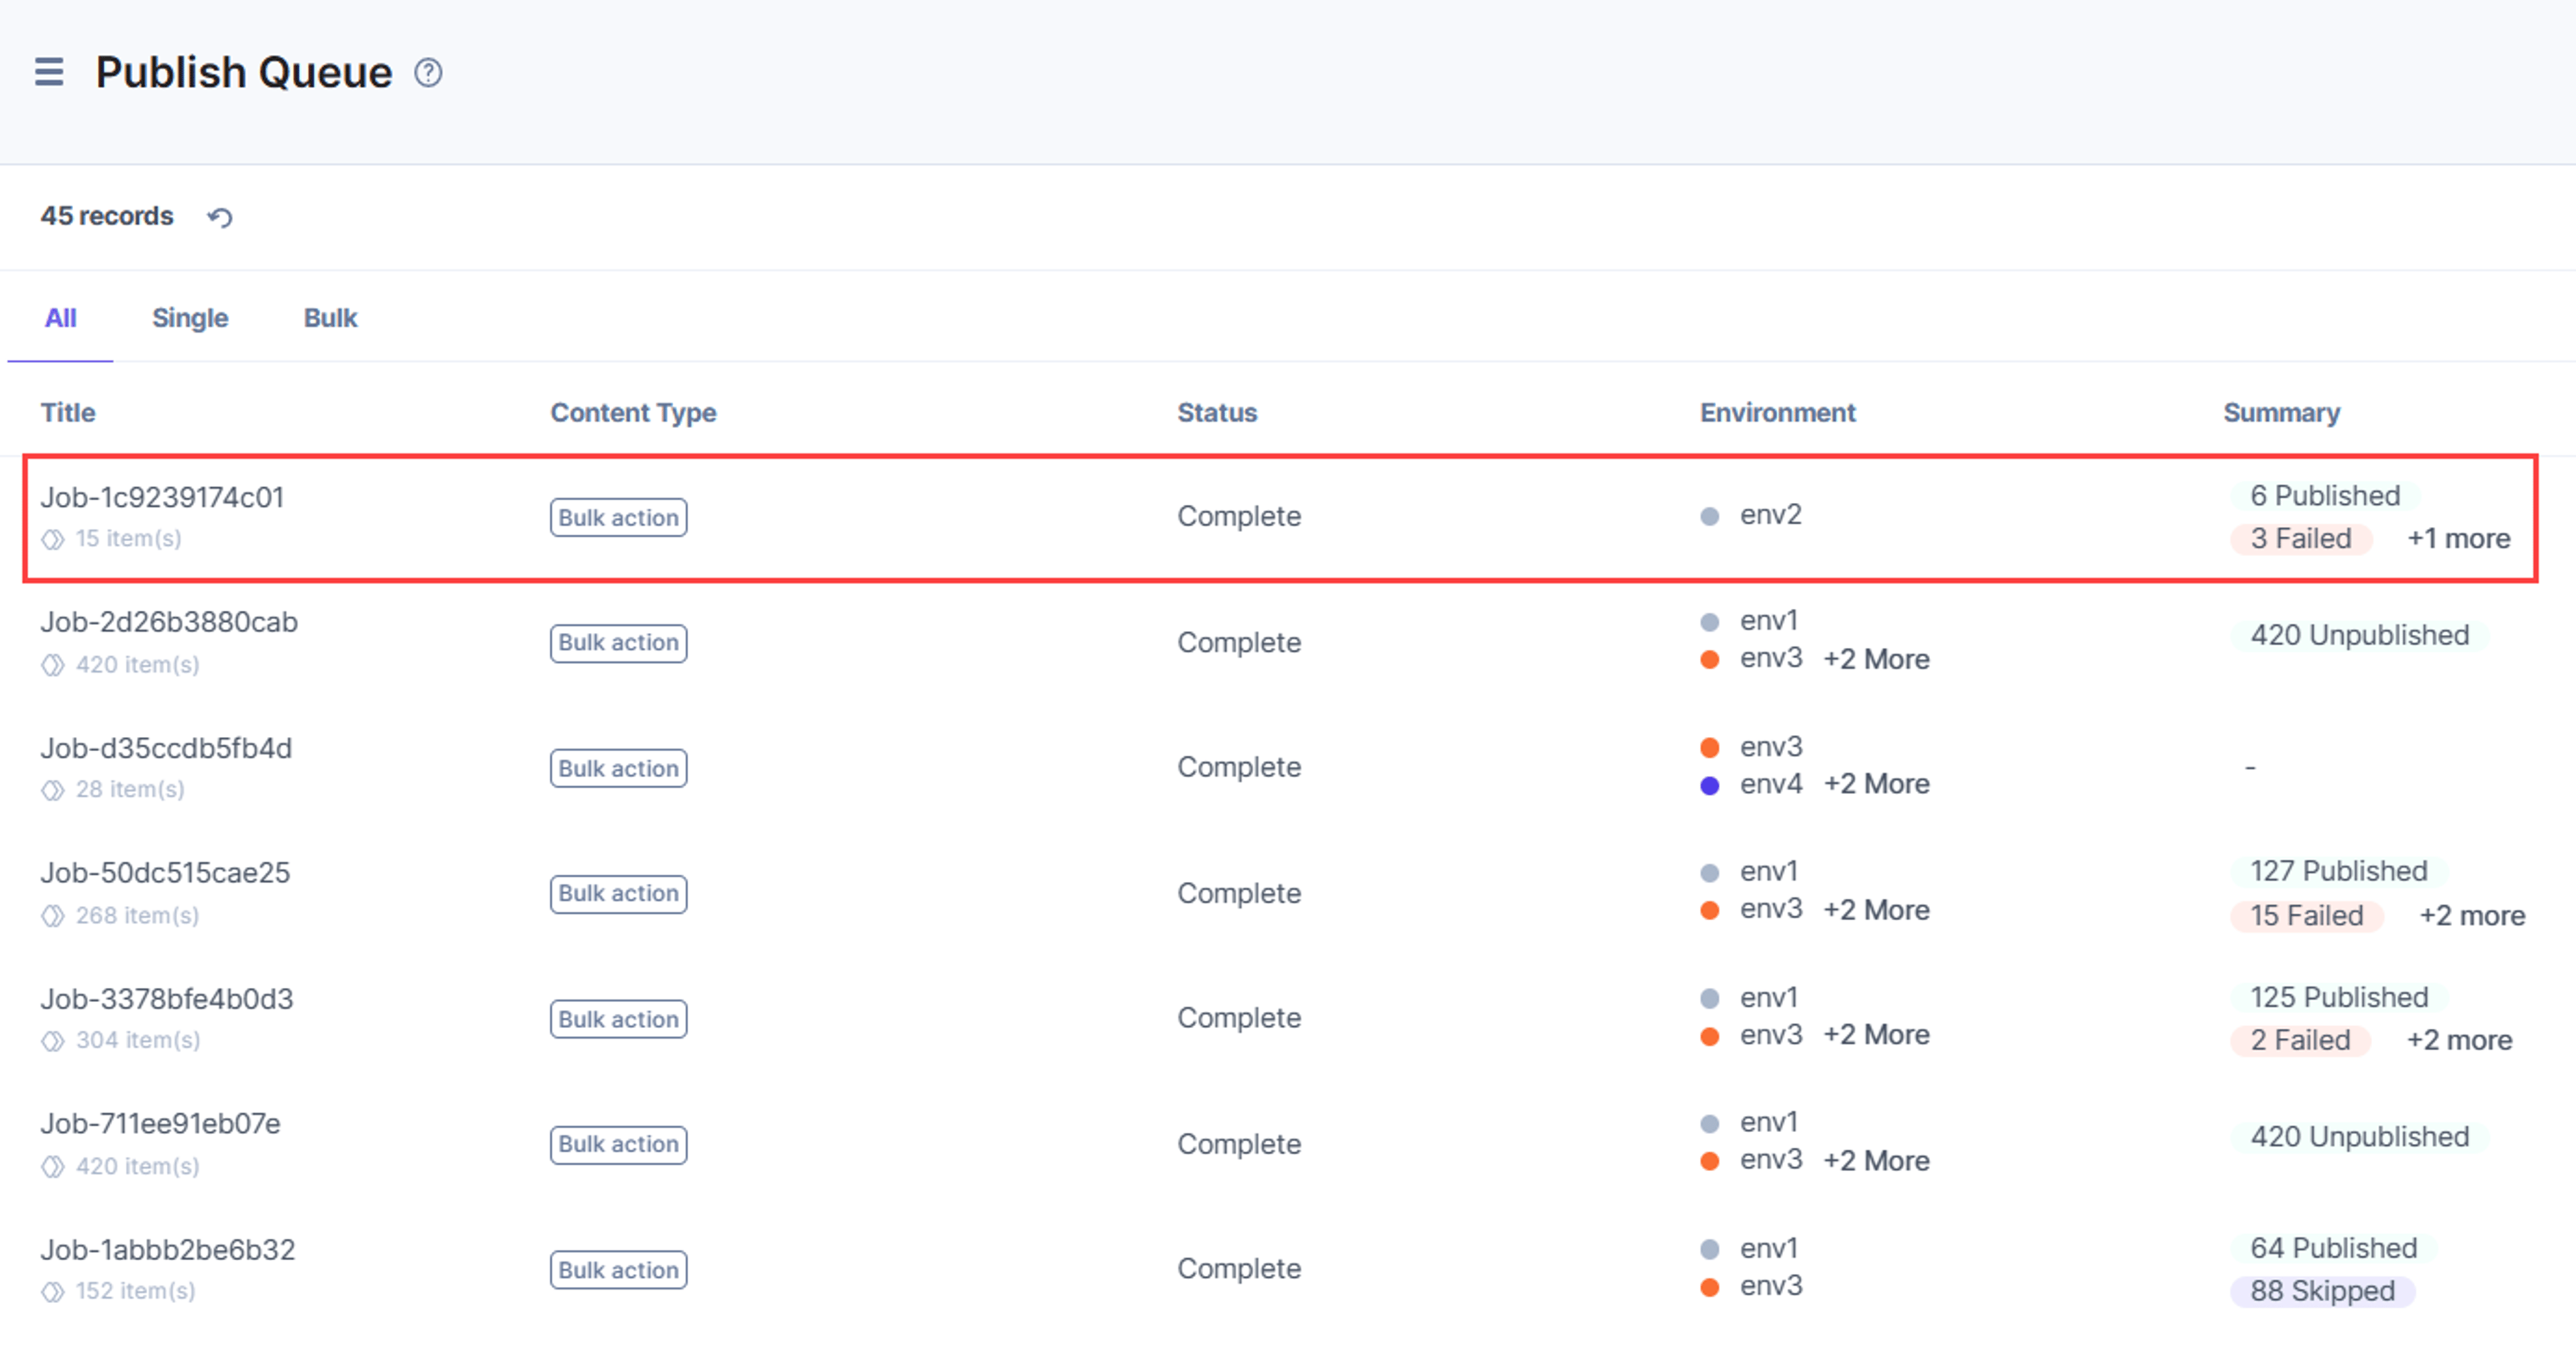Image resolution: width=2576 pixels, height=1360 pixels.
Task: Click items icon under Job-50dc515cae25
Action: 53,916
